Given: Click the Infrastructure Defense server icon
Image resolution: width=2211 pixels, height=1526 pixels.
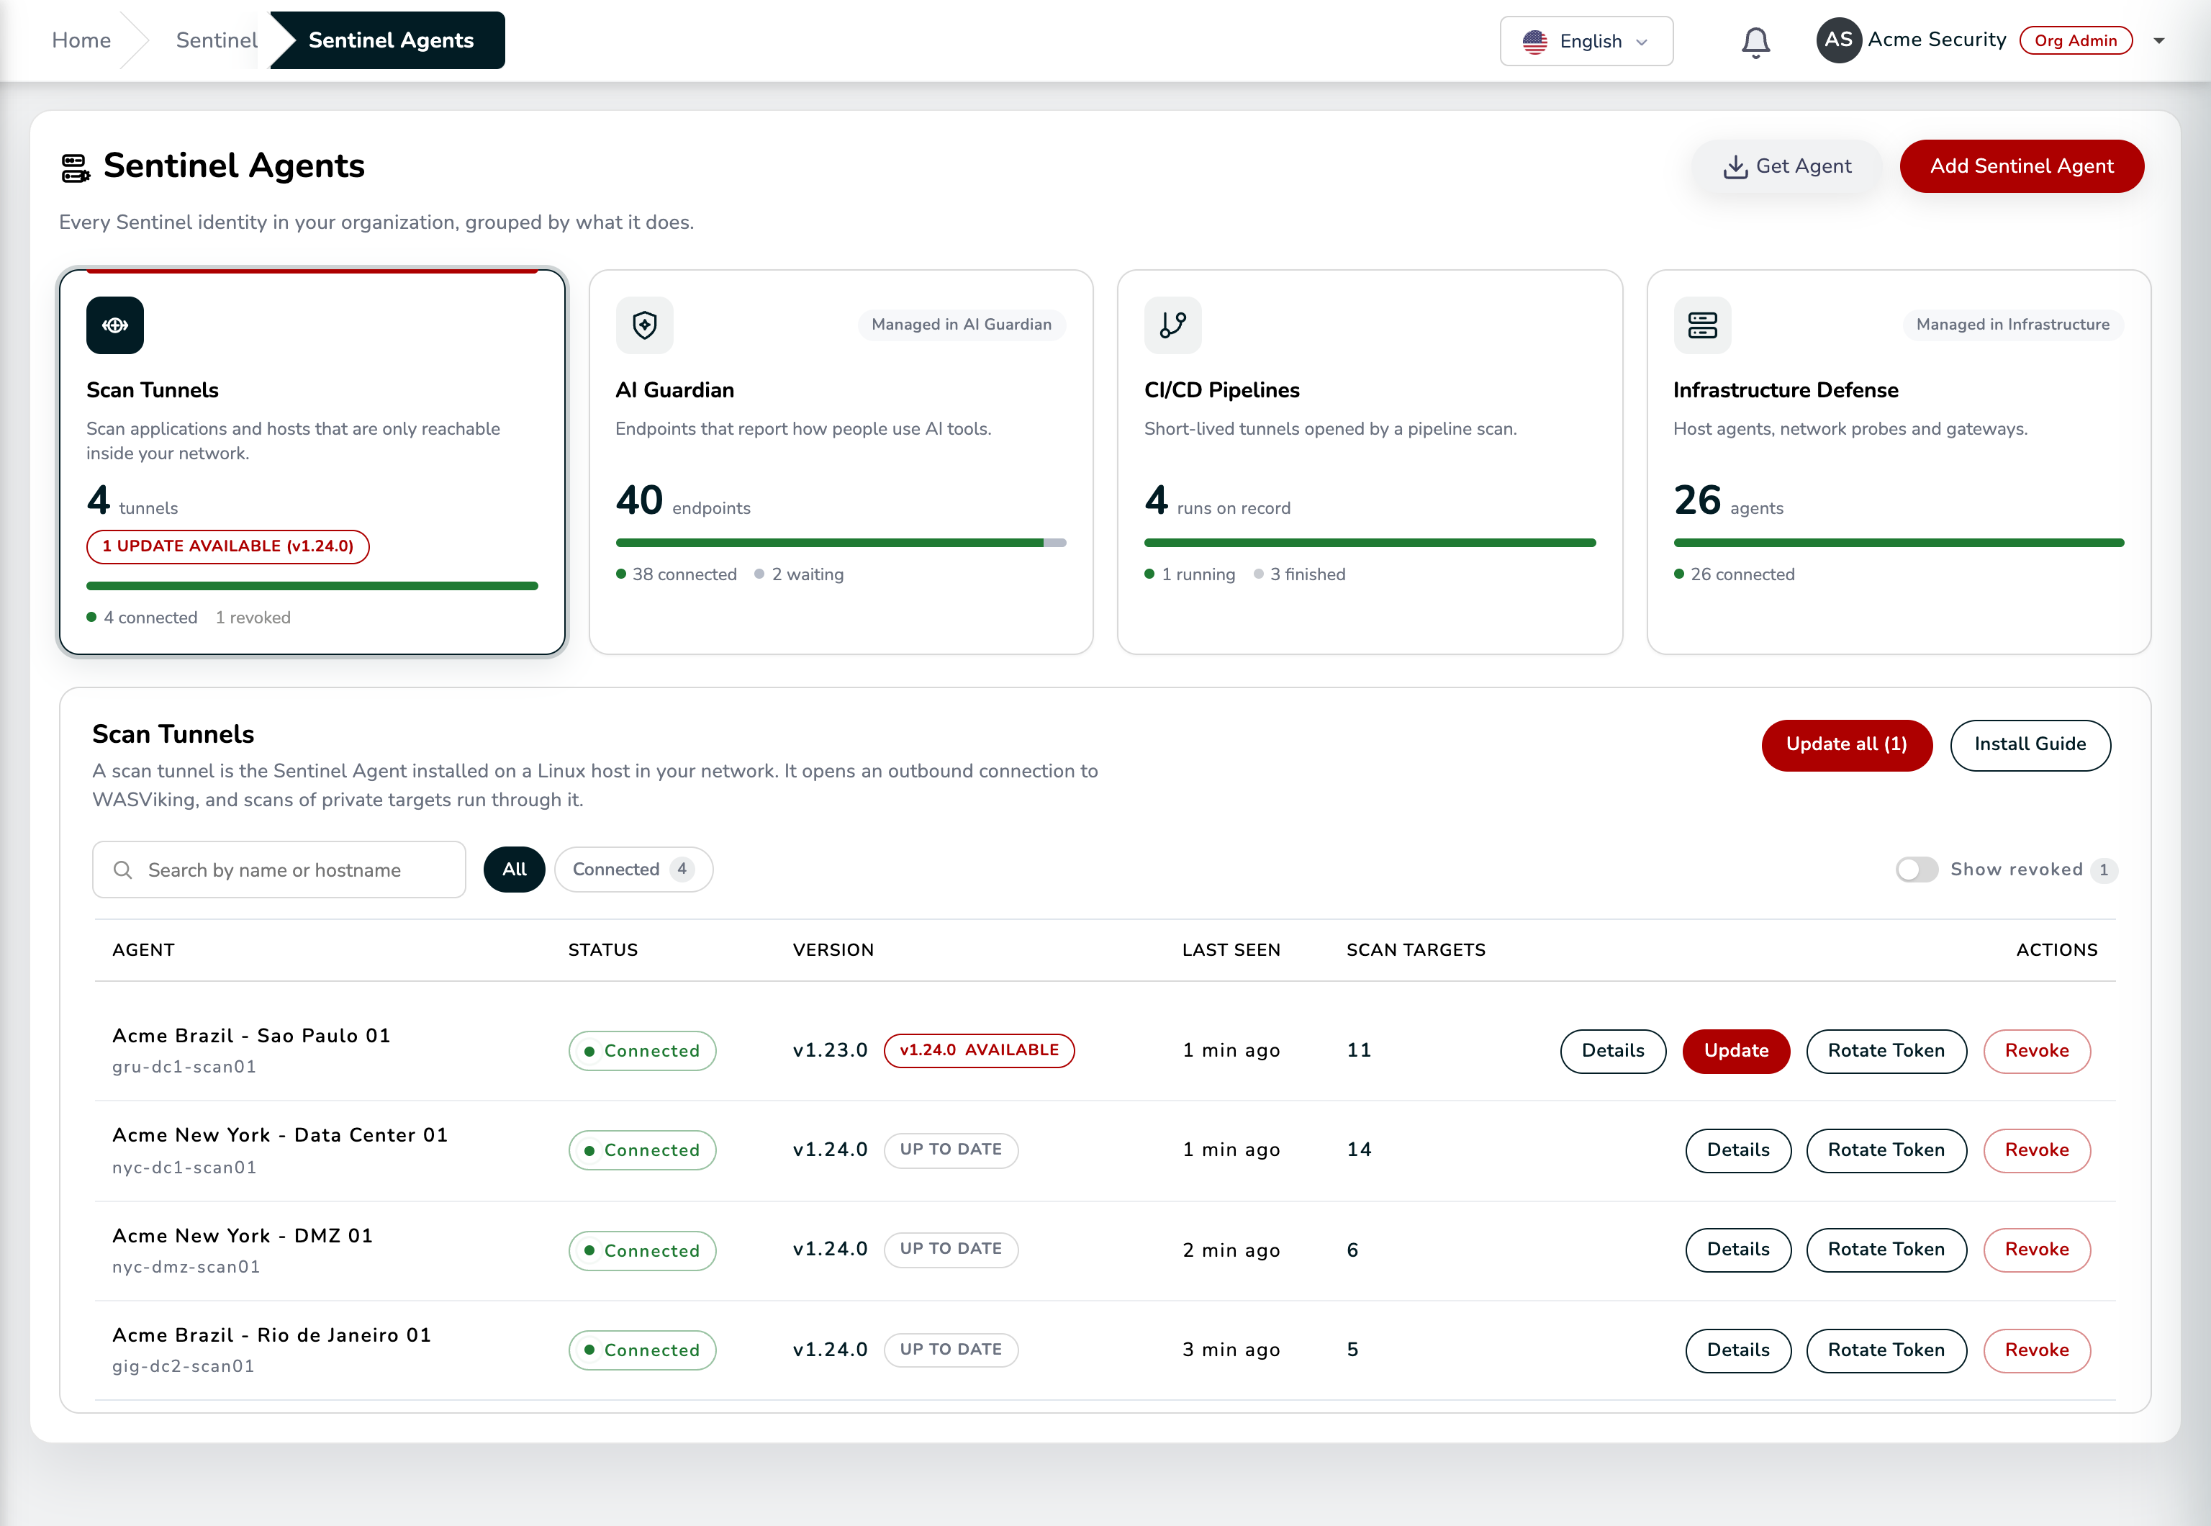Looking at the screenshot, I should (x=1701, y=325).
